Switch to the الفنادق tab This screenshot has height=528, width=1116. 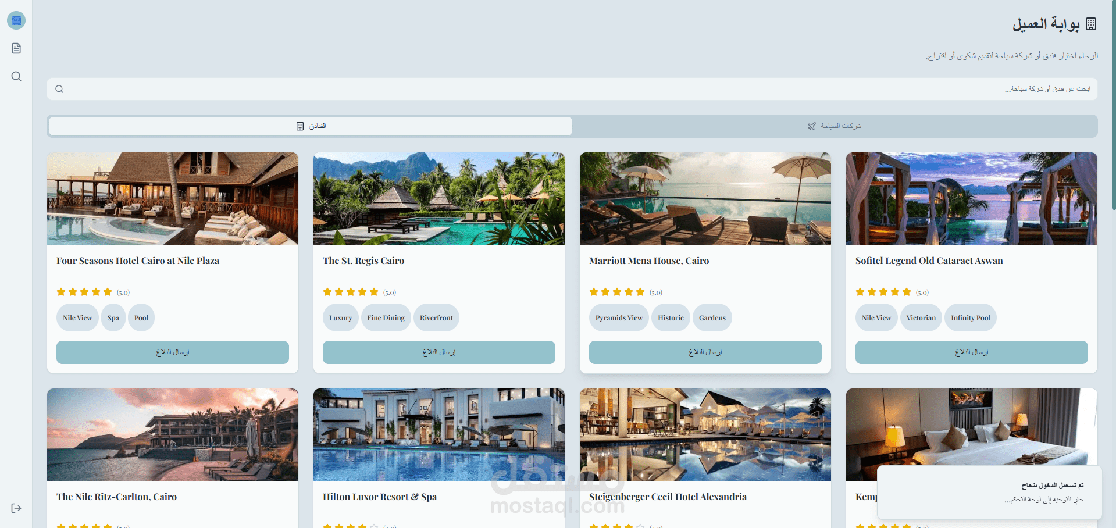click(311, 126)
